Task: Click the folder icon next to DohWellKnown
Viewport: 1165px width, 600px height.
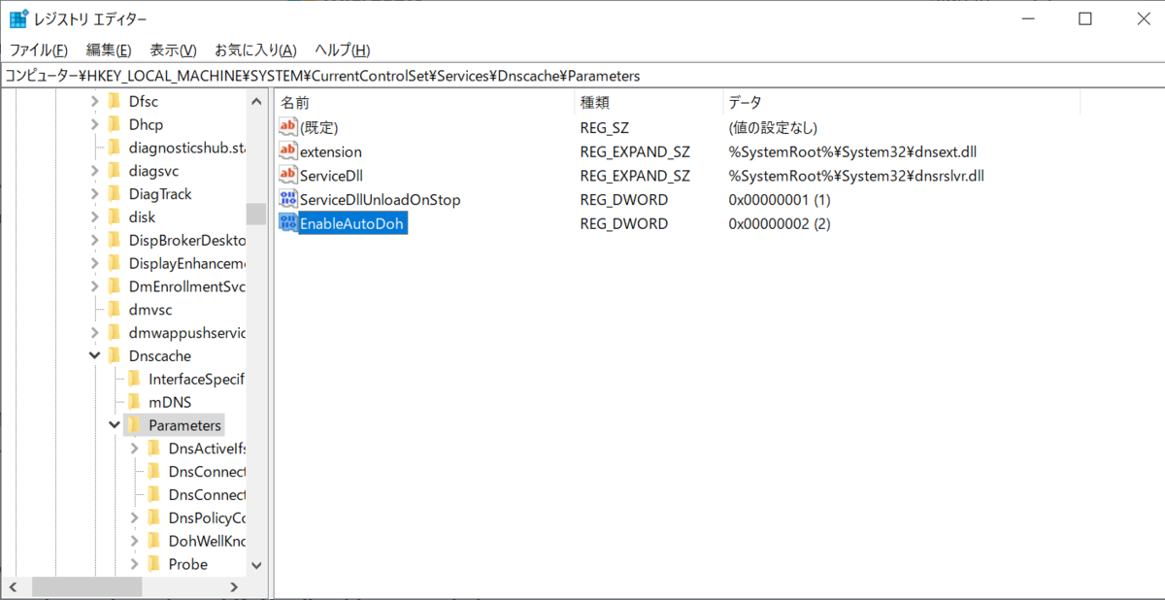Action: click(x=153, y=541)
